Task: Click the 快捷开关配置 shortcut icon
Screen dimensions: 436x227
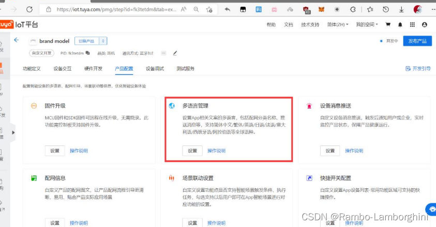Action: pyautogui.click(x=309, y=178)
